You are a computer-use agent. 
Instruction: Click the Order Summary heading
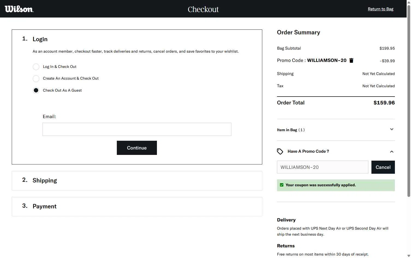(x=299, y=32)
